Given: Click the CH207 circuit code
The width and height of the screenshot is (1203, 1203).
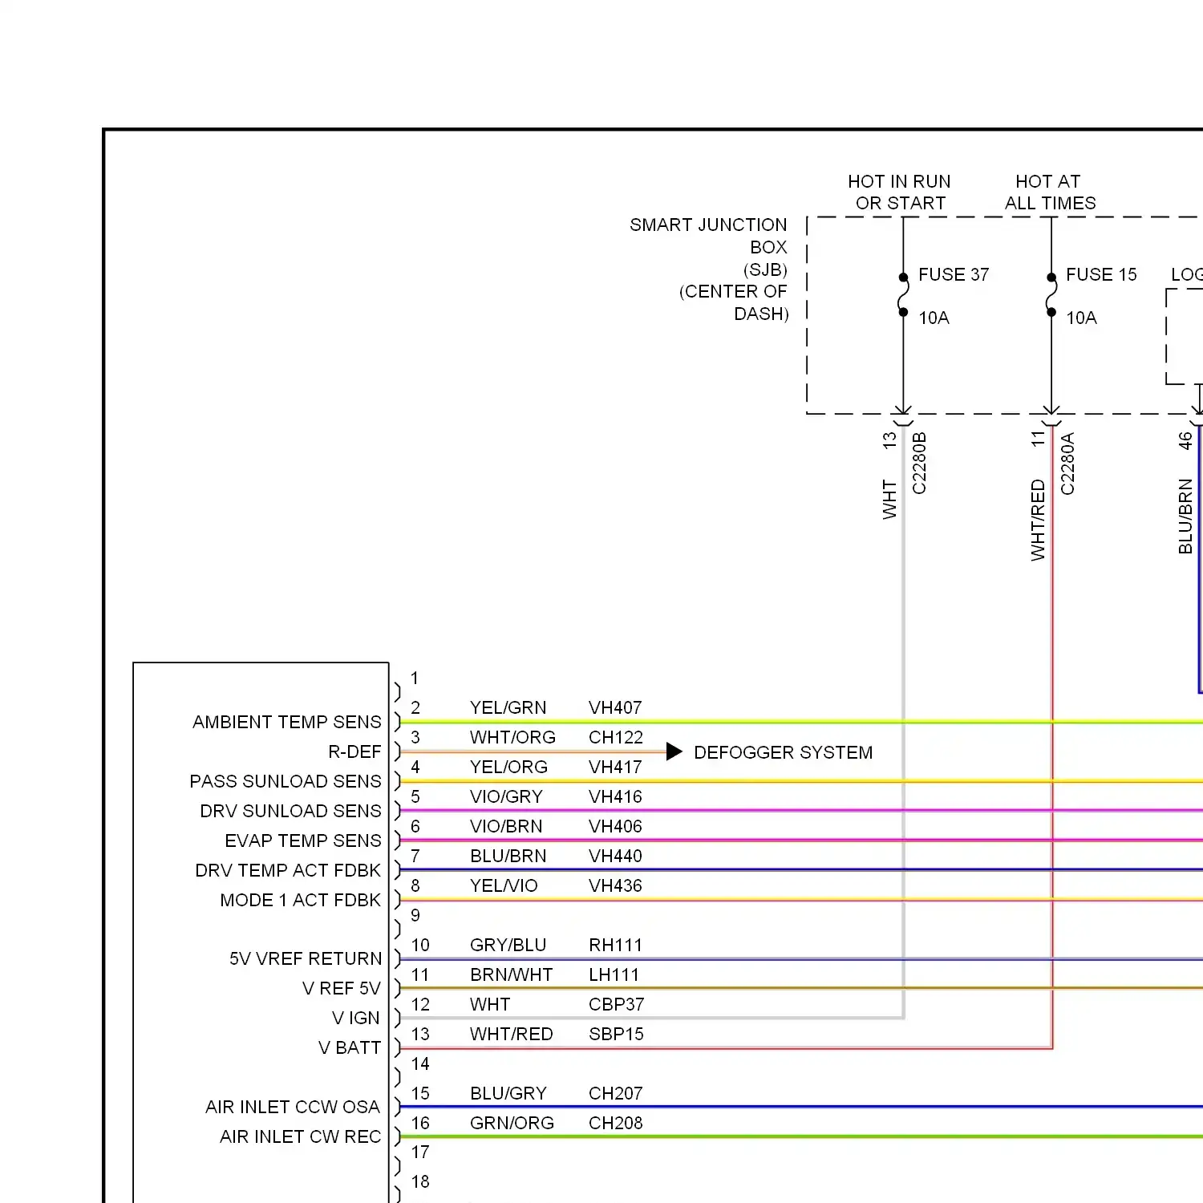Looking at the screenshot, I should tap(615, 1093).
